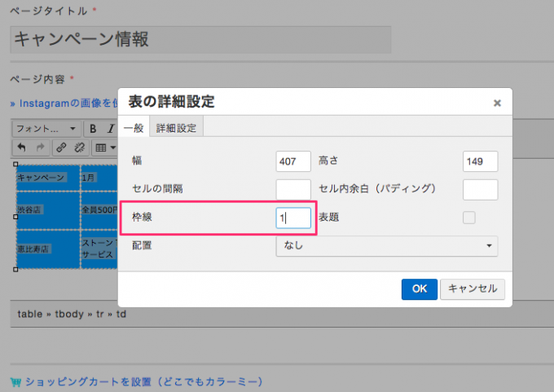
Task: Click the キャンペーン table cell
Action: 48,178
